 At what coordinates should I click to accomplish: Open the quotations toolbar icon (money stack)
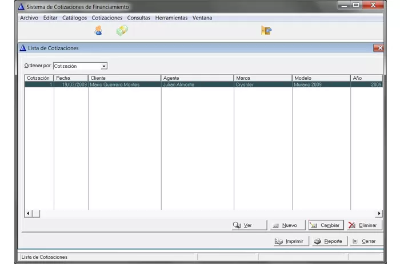click(x=122, y=31)
